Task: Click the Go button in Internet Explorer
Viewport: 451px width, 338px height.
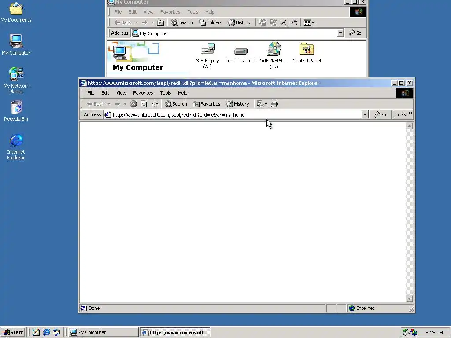Action: pos(380,114)
